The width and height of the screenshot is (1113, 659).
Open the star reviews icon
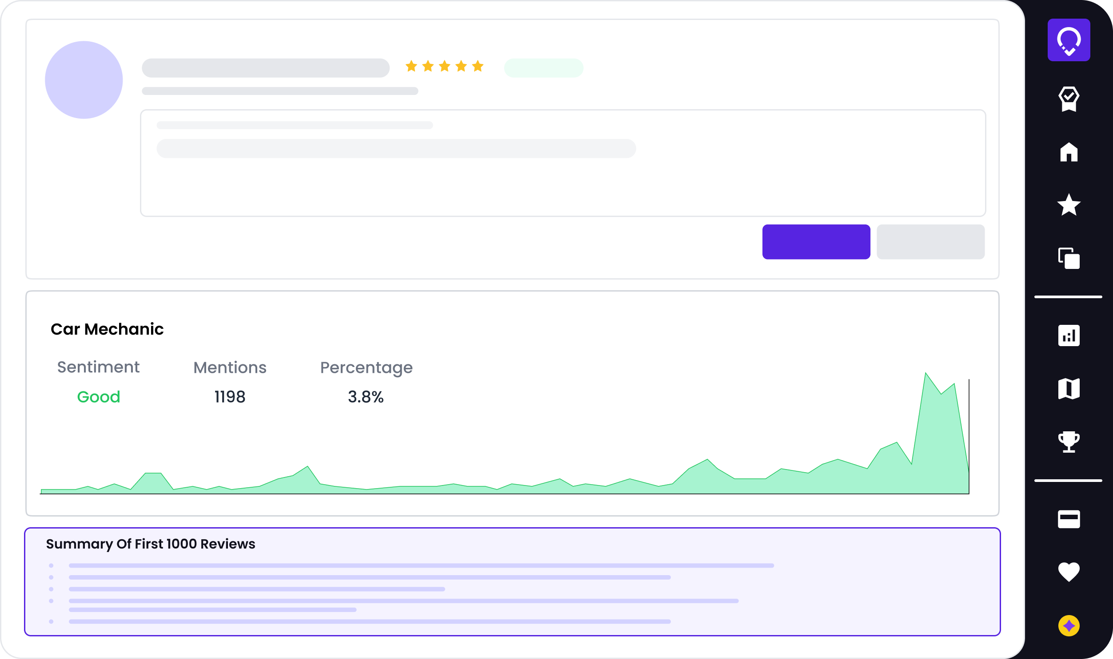point(1069,205)
